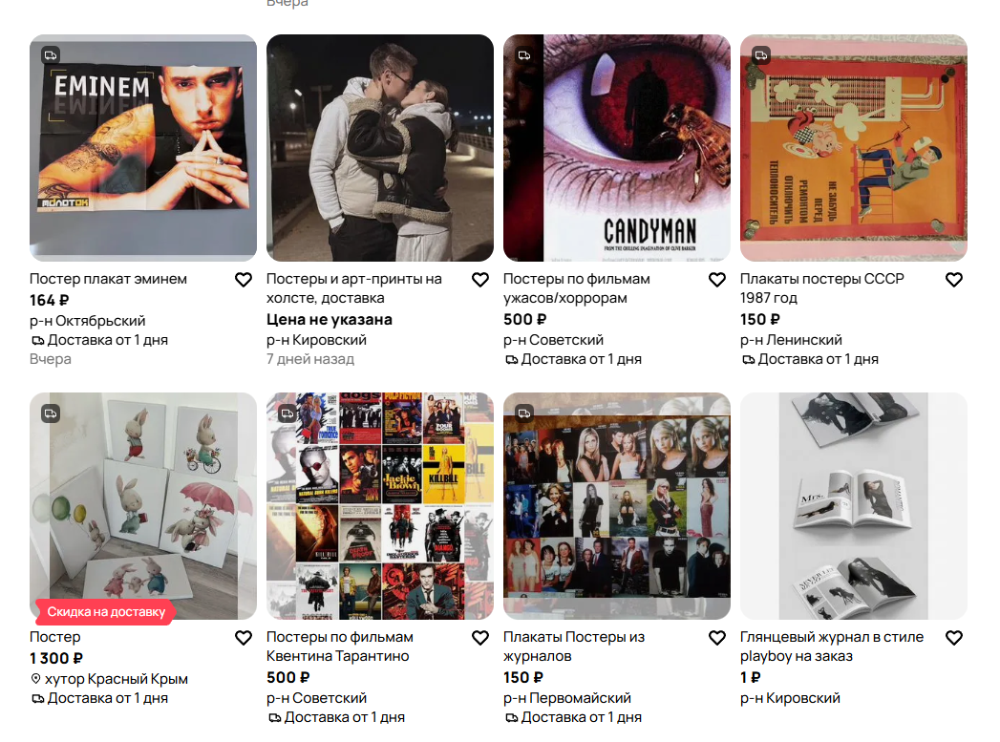Open the Tarantino movie collage thumbnail
The height and width of the screenshot is (742, 1000).
point(380,506)
